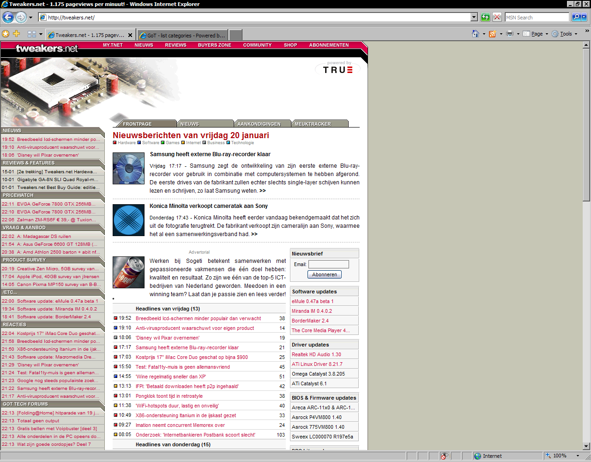Click the orange RSS Feeds icon
Screen dimensions: 591x462
point(493,34)
